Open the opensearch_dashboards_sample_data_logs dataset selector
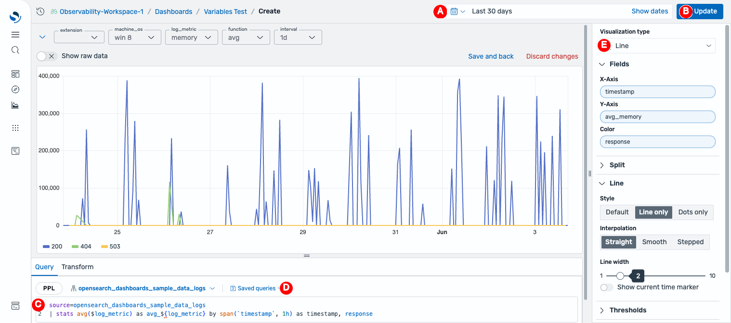 point(143,288)
